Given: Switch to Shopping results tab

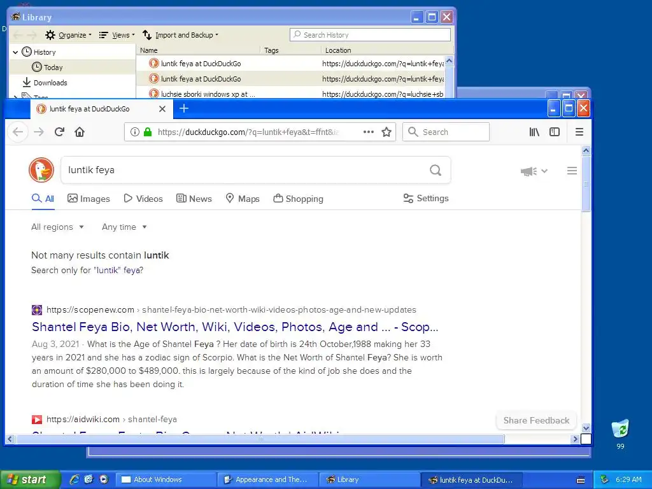Looking at the screenshot, I should tap(298, 199).
